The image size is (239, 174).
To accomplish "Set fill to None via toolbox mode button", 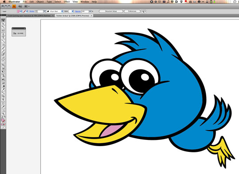I will point(4,124).
